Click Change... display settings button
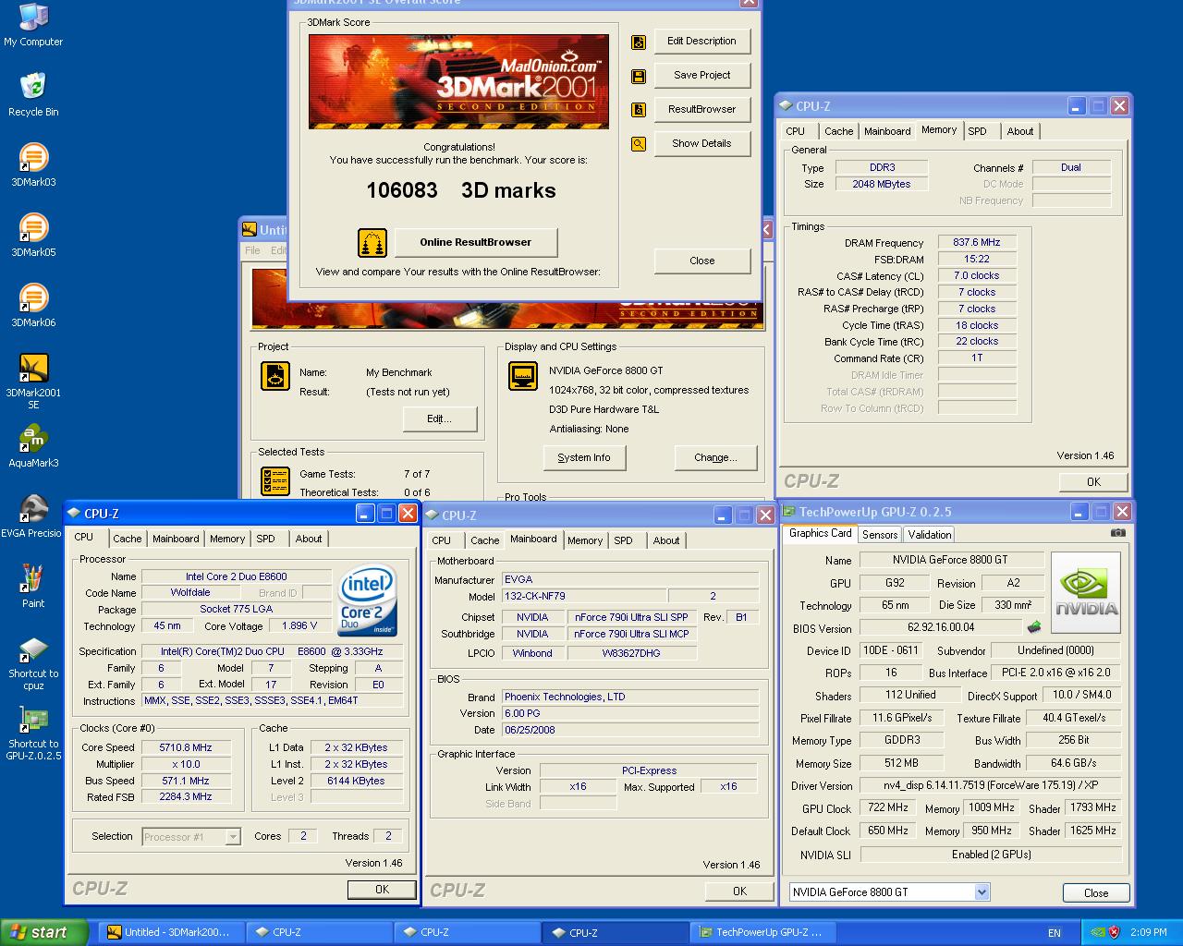1183x946 pixels. point(716,458)
